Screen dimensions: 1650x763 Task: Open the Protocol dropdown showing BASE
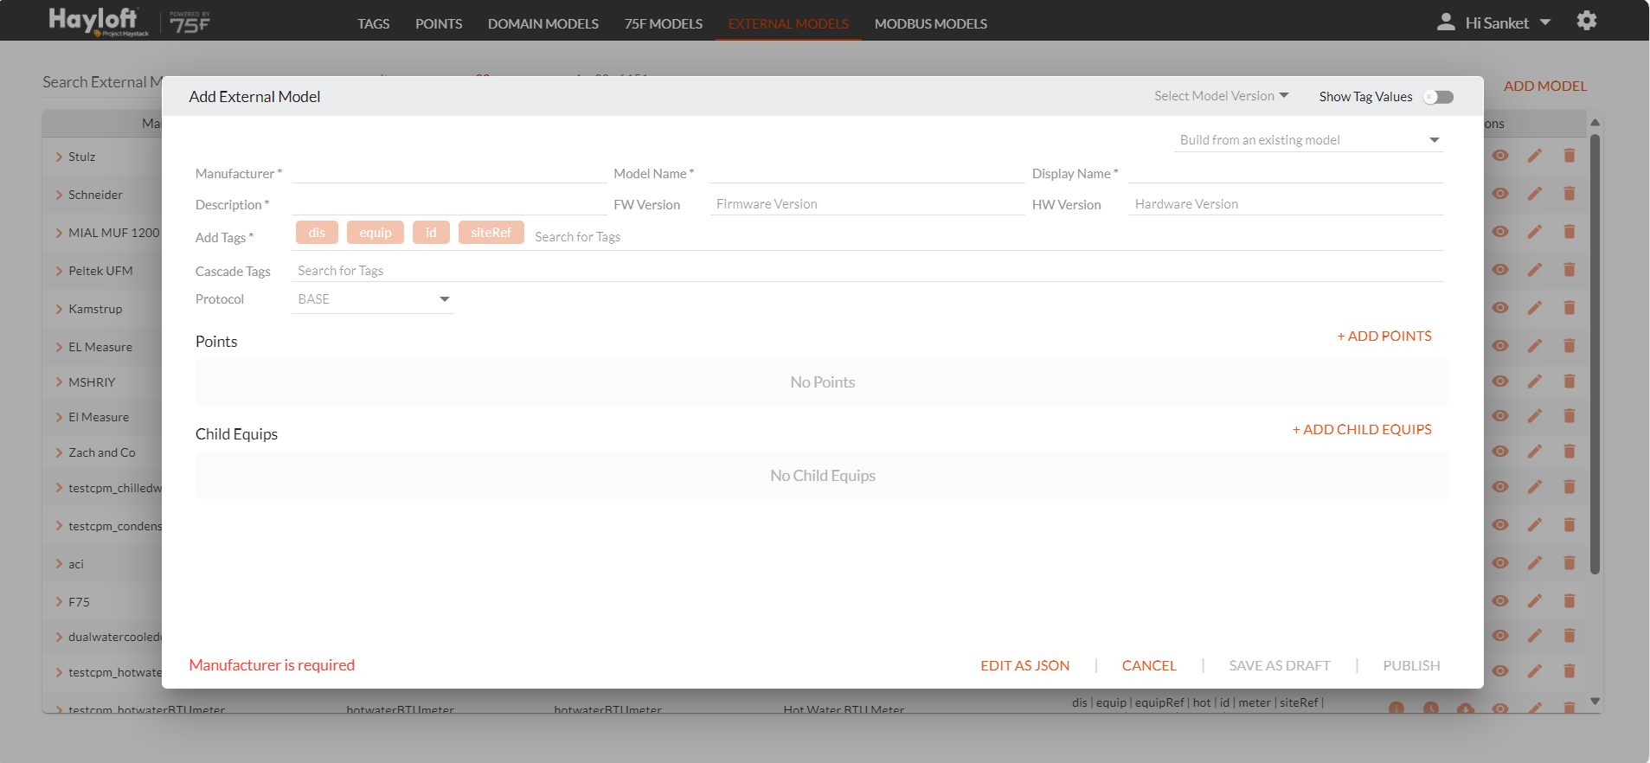[373, 299]
